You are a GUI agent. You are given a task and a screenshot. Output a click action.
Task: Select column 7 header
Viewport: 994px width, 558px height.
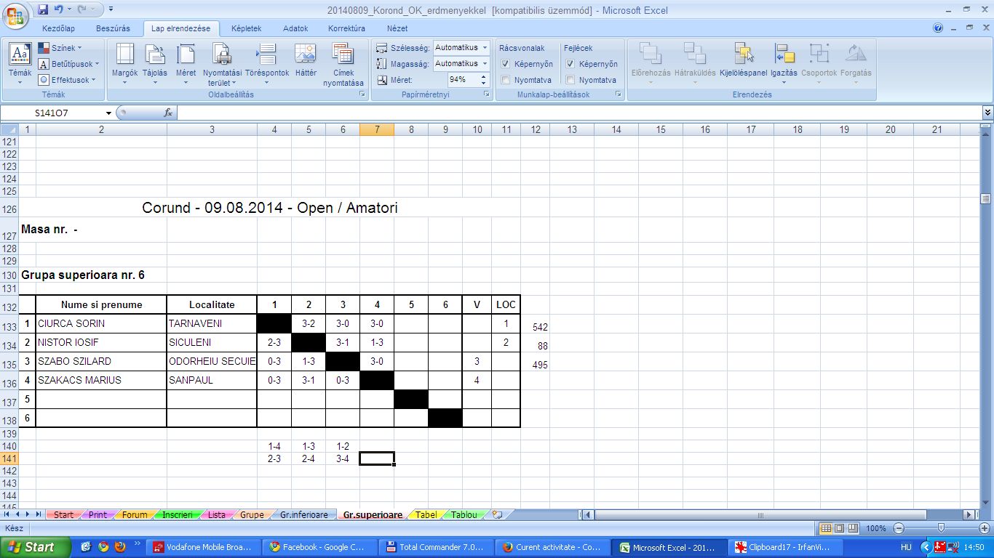(377, 129)
